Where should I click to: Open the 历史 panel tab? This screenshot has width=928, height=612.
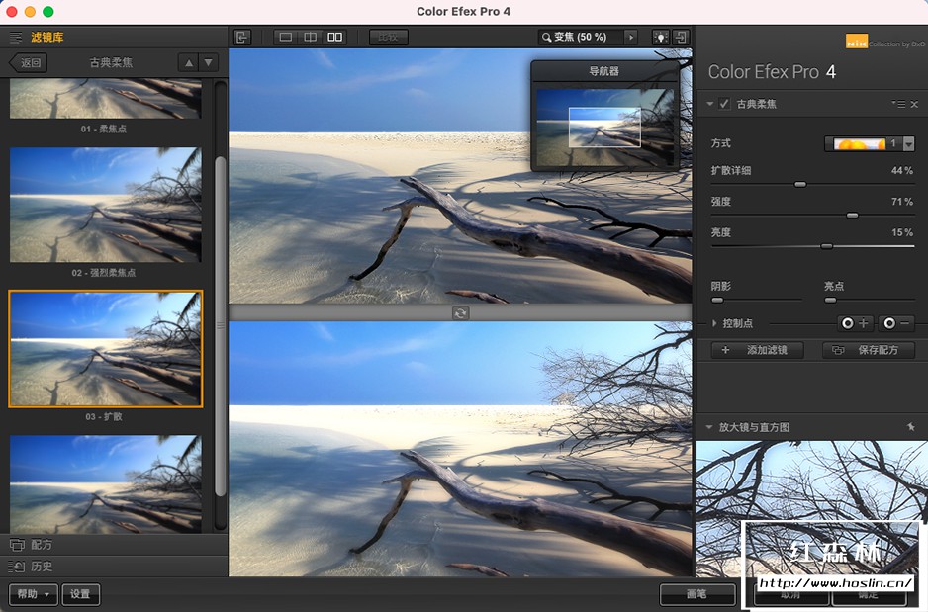(x=114, y=567)
